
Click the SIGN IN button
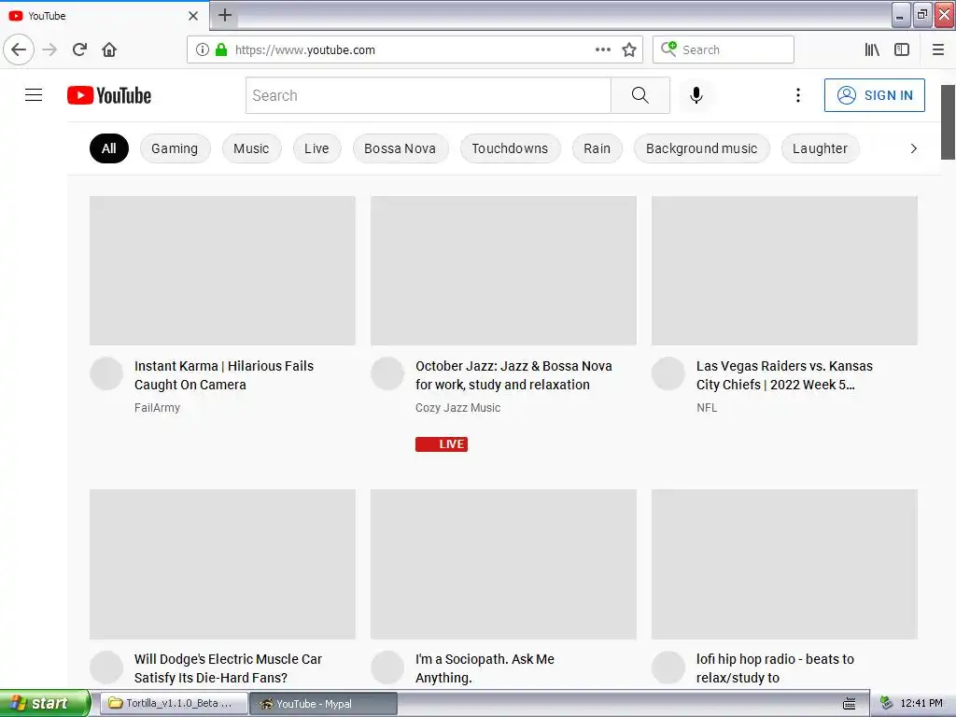coord(874,95)
